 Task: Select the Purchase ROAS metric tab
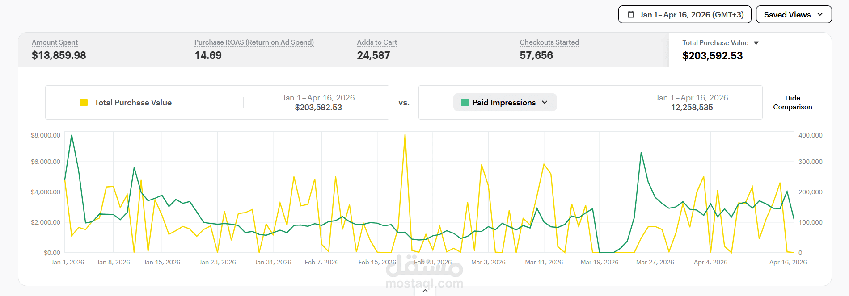262,50
